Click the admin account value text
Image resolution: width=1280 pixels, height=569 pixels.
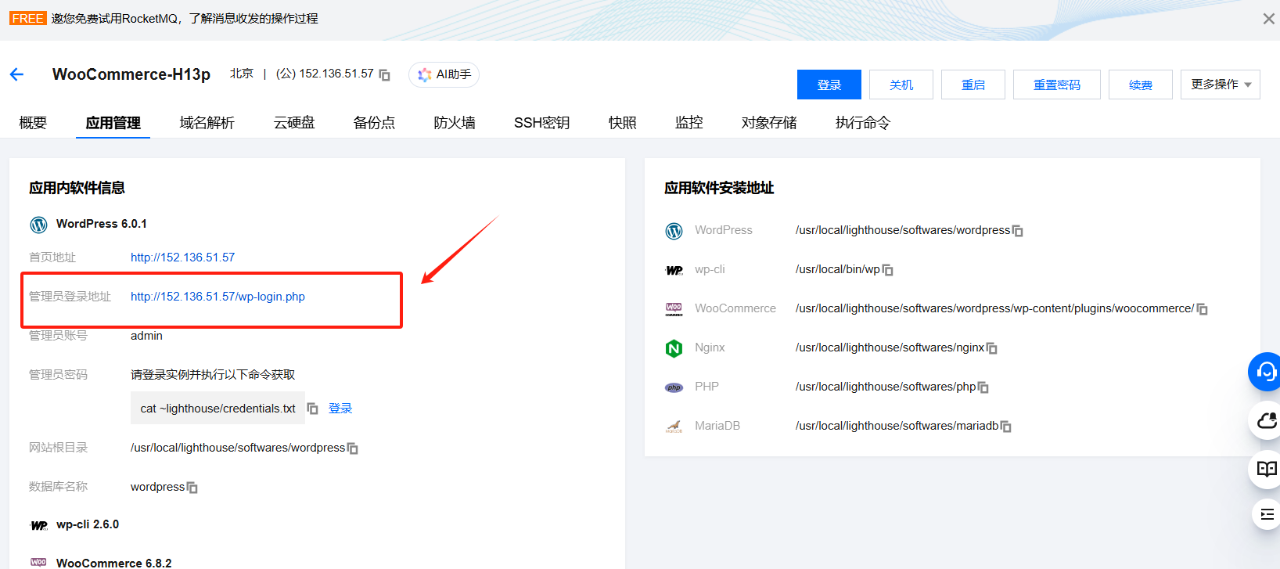(x=146, y=336)
